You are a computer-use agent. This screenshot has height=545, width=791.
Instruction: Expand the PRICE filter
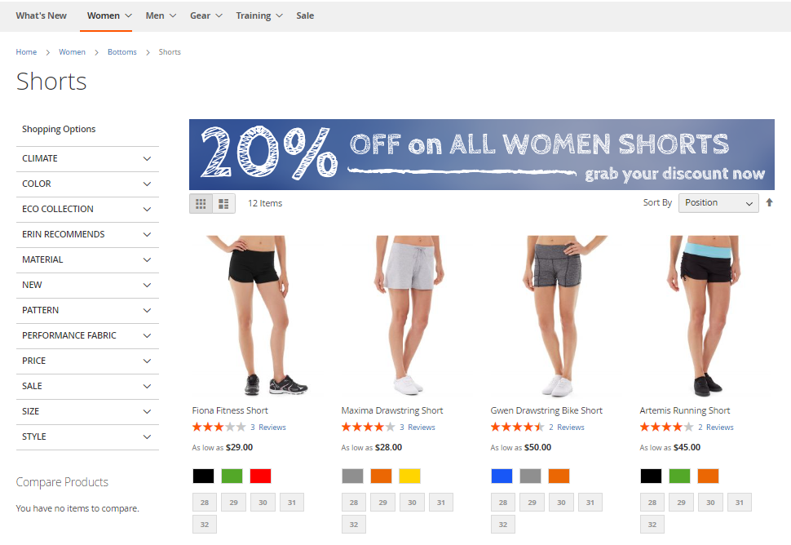tap(87, 361)
